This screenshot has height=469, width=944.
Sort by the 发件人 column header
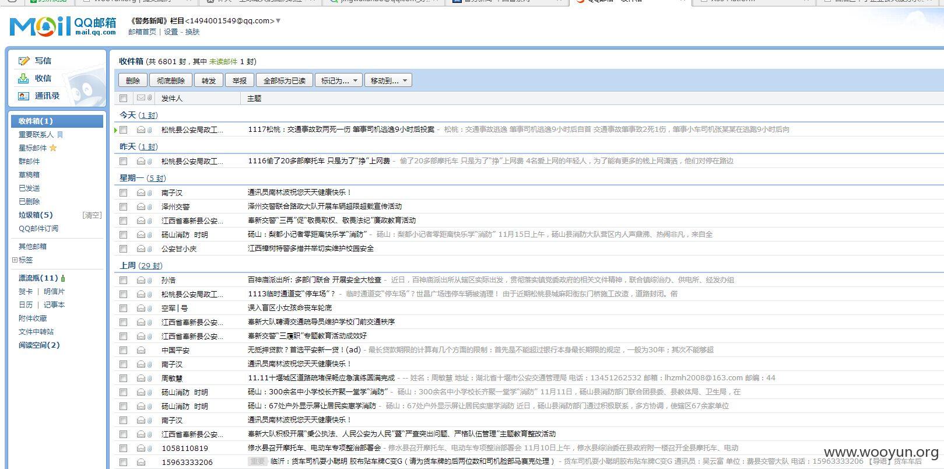pyautogui.click(x=172, y=99)
